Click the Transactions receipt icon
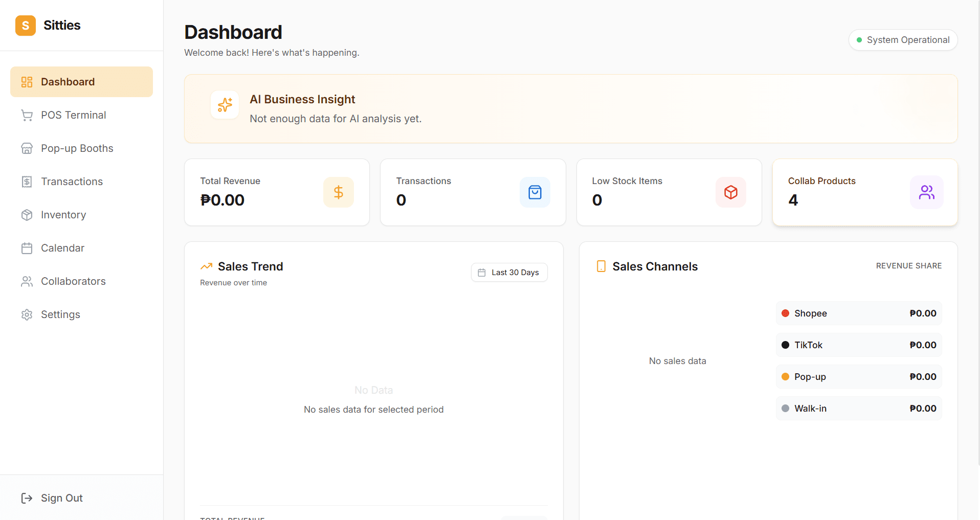 [x=27, y=182]
